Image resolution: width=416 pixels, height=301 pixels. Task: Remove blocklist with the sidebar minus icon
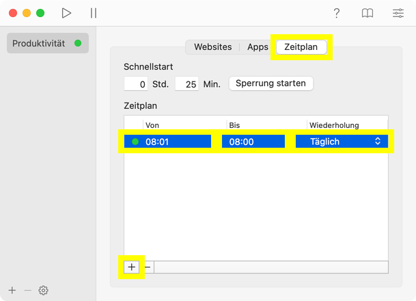tap(28, 291)
